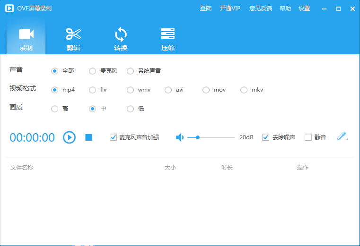The width and height of the screenshot is (360, 246).
Task: Click the speaker volume icon
Action: click(x=180, y=137)
